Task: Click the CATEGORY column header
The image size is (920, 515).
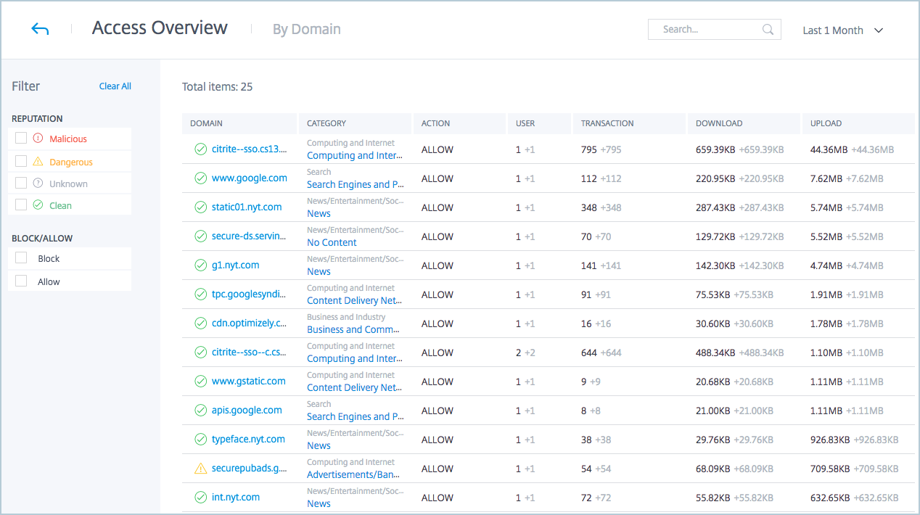Action: tap(326, 123)
